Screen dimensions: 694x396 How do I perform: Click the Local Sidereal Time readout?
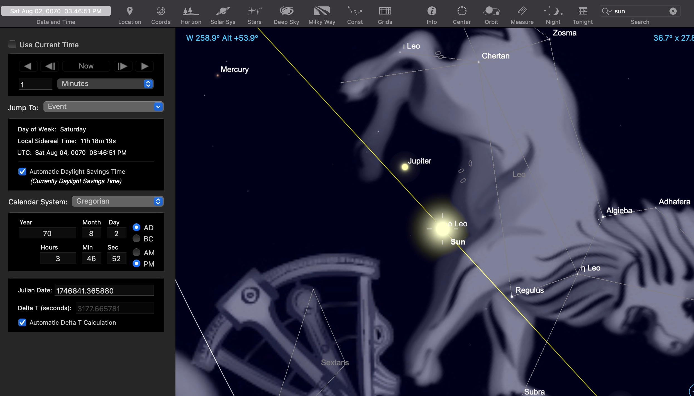pos(67,141)
